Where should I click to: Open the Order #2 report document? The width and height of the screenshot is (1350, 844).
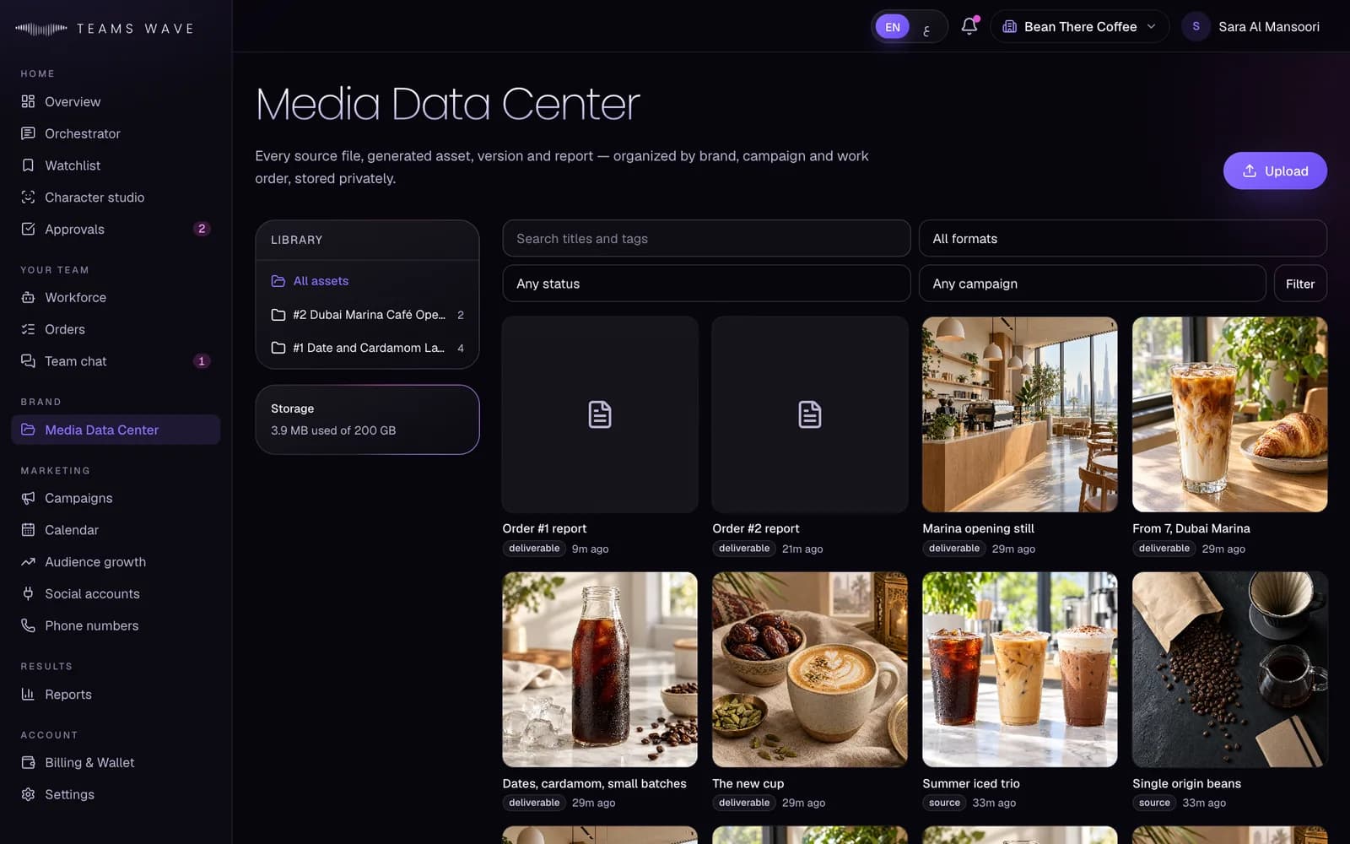pyautogui.click(x=810, y=414)
